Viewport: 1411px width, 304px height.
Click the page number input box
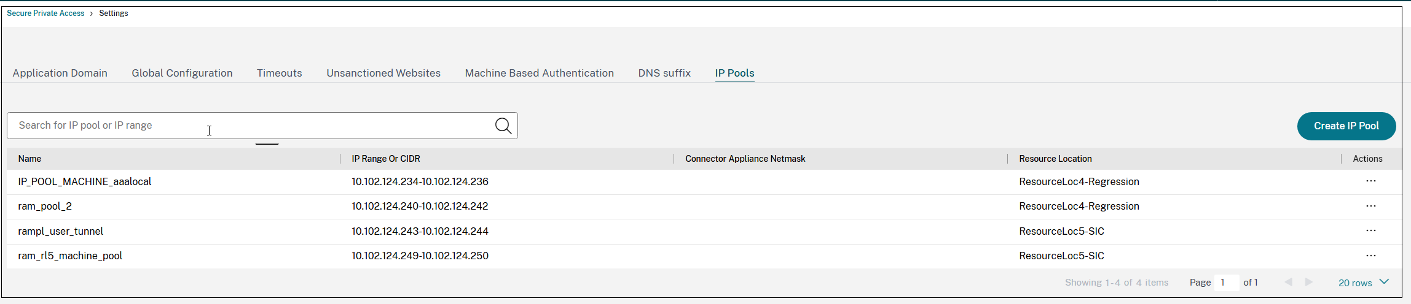(x=1225, y=283)
